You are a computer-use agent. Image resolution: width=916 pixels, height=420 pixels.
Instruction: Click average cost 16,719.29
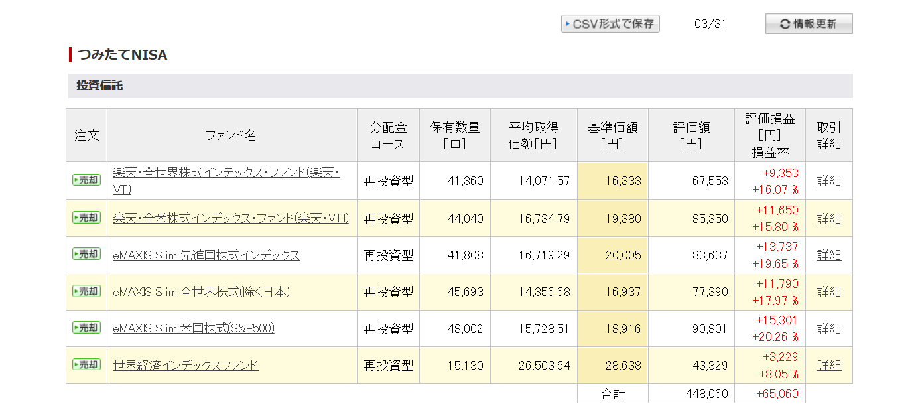pyautogui.click(x=544, y=255)
